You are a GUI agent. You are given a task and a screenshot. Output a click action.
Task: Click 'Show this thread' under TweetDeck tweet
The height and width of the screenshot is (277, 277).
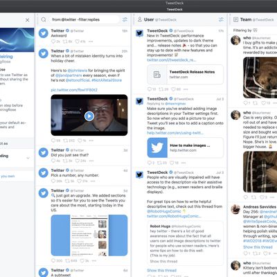pyautogui.click(x=161, y=270)
